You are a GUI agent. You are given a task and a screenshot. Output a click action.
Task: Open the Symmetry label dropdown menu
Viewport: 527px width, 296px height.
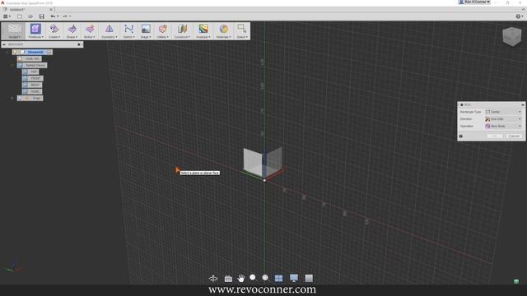(110, 37)
